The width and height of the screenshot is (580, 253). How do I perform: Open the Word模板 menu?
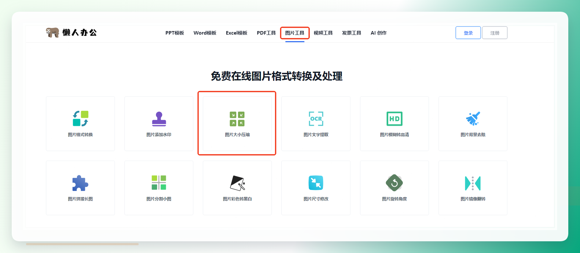pos(205,33)
